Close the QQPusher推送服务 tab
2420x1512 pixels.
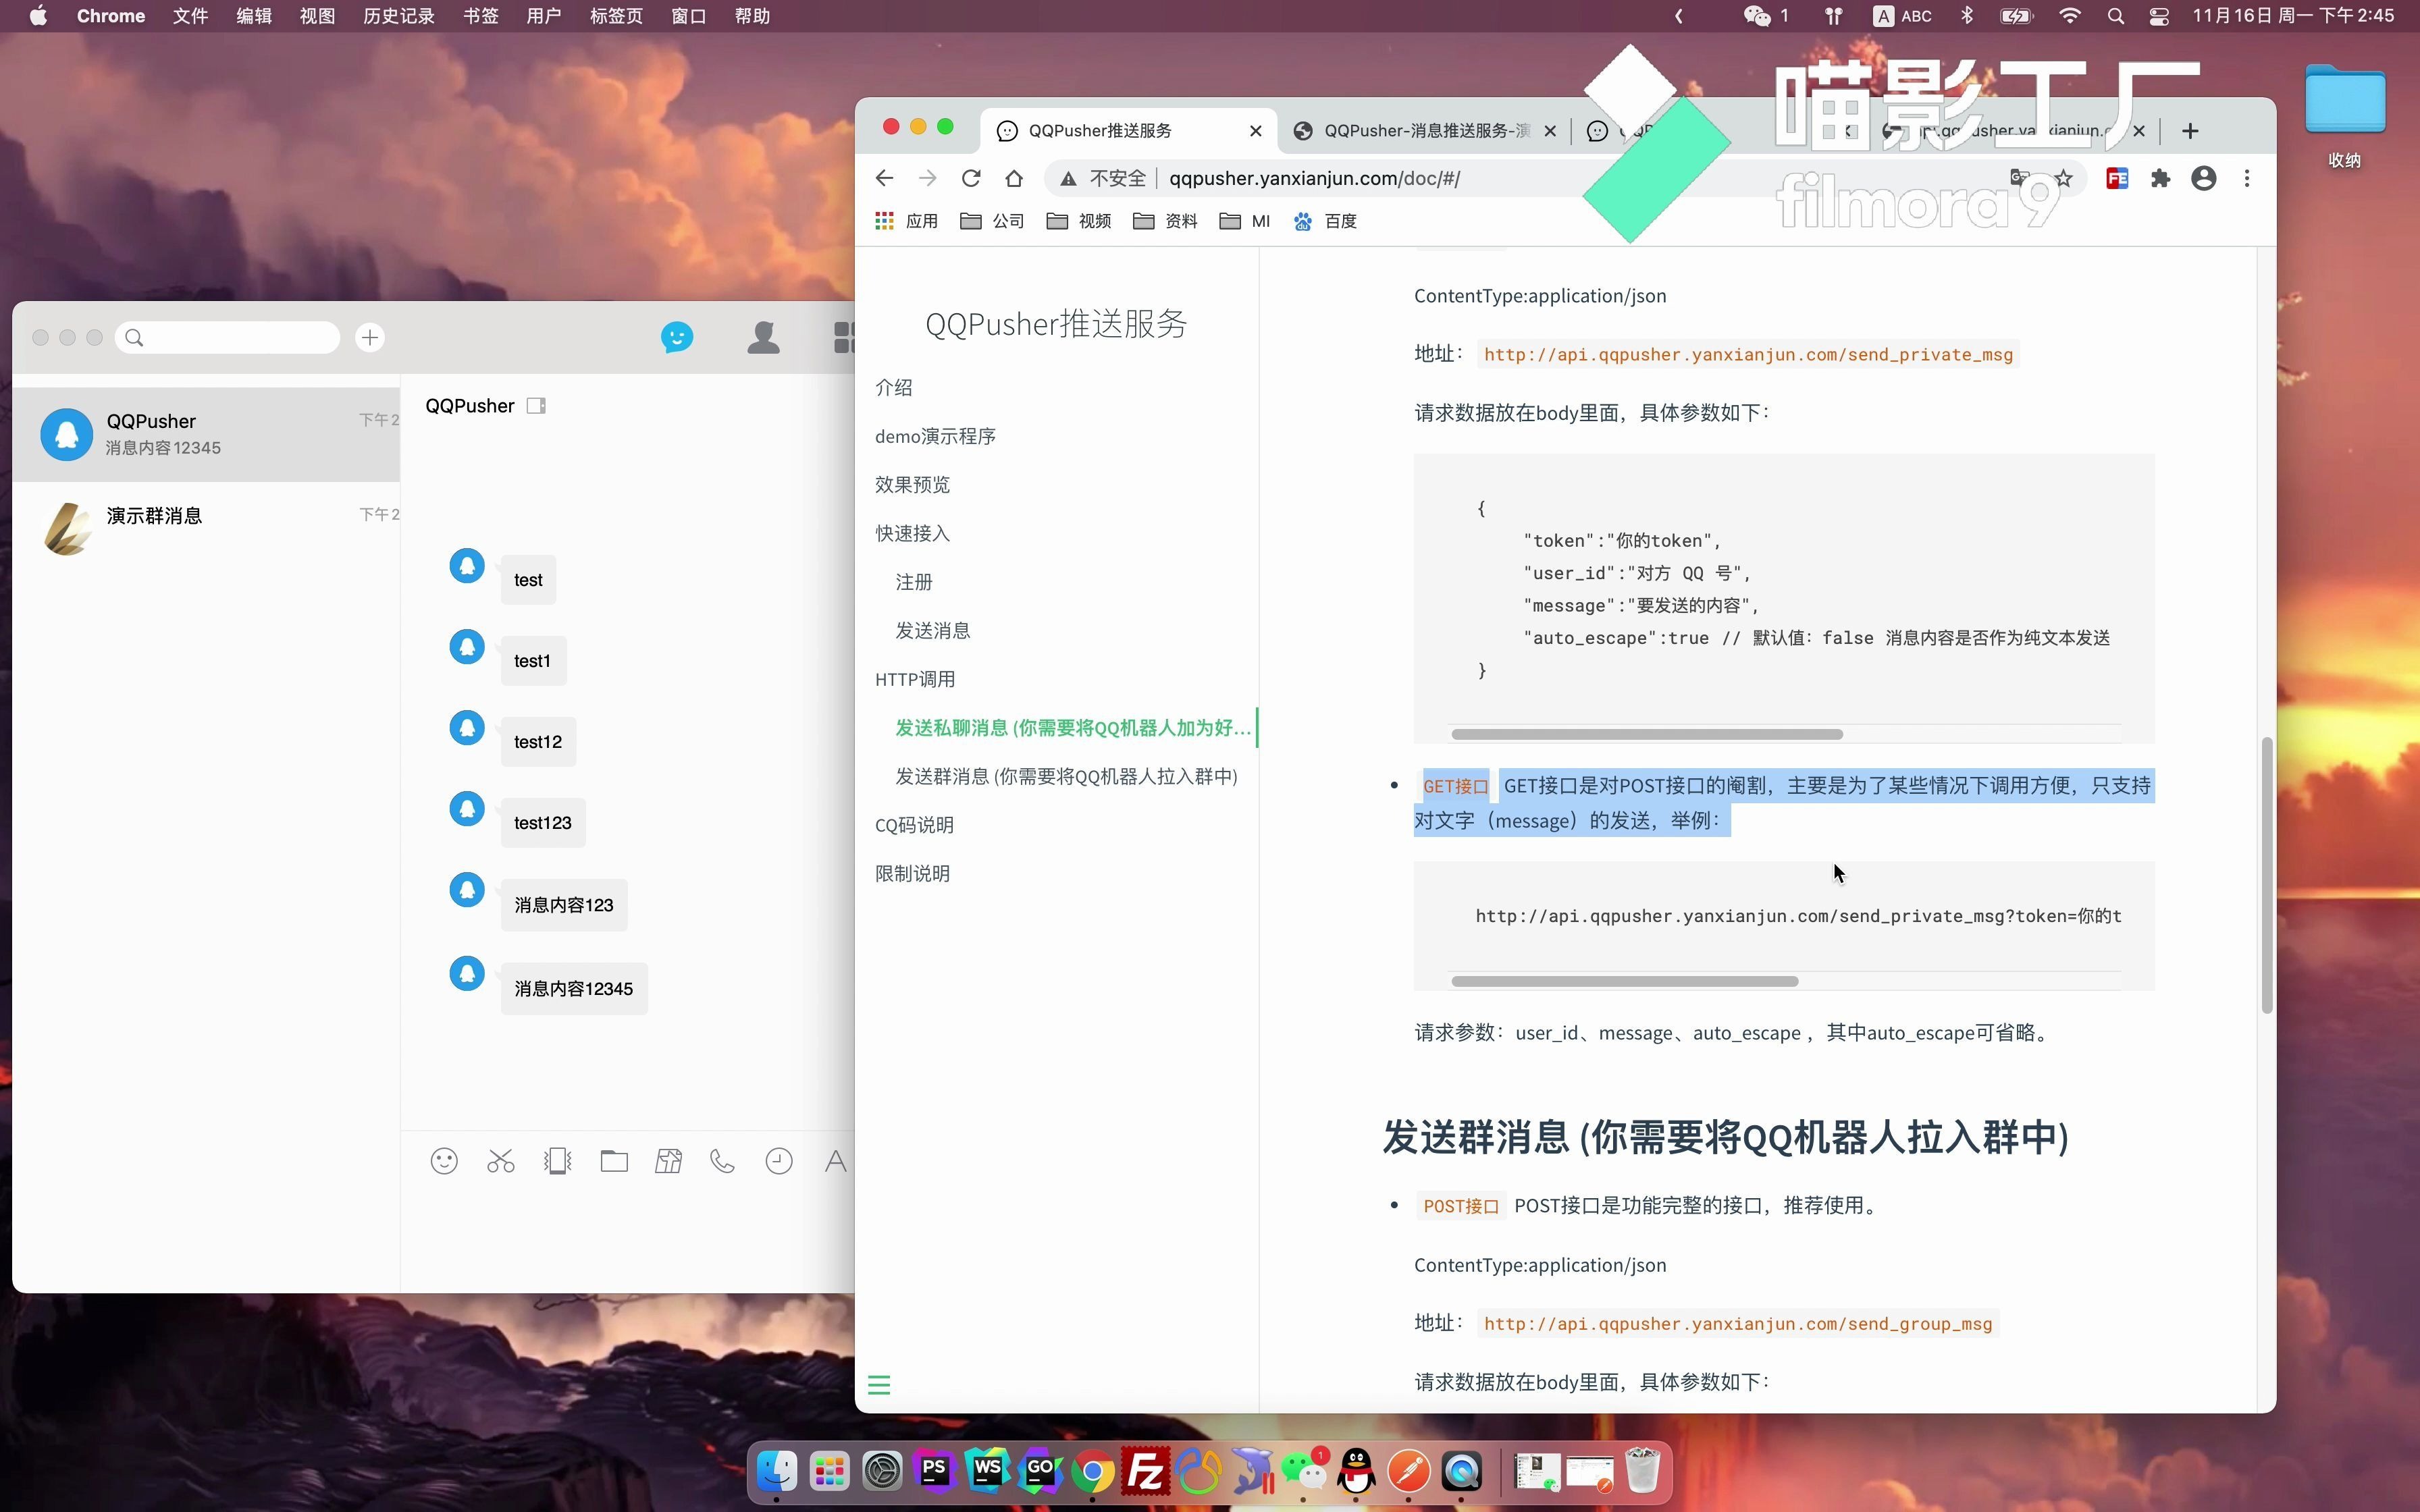[x=1256, y=131]
